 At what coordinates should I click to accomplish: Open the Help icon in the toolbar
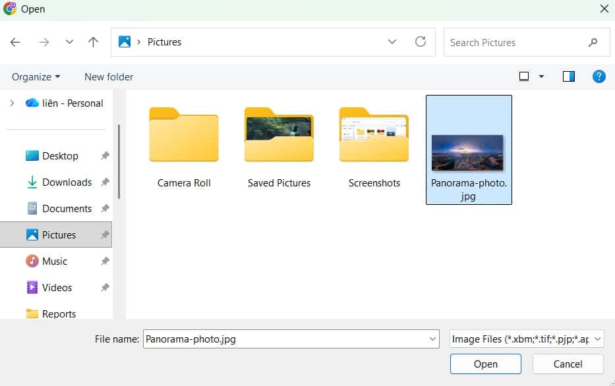point(599,76)
